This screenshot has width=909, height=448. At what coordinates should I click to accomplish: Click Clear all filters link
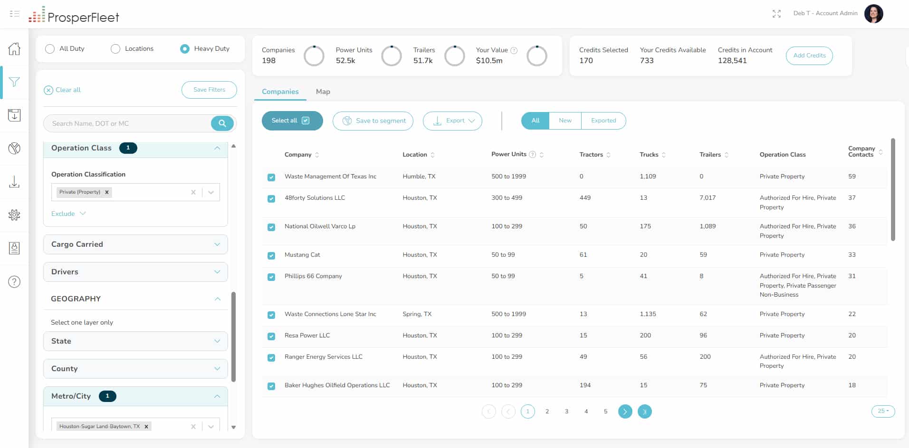[x=62, y=90]
